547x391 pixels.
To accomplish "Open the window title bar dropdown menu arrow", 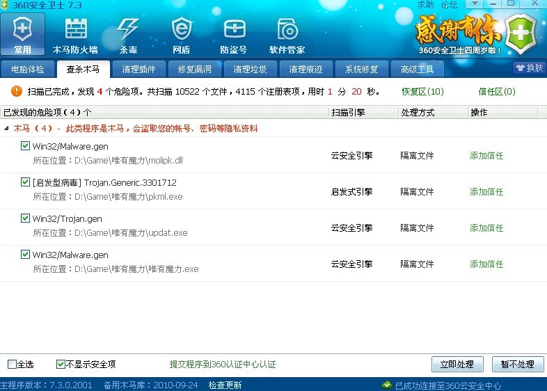I will coord(475,4).
